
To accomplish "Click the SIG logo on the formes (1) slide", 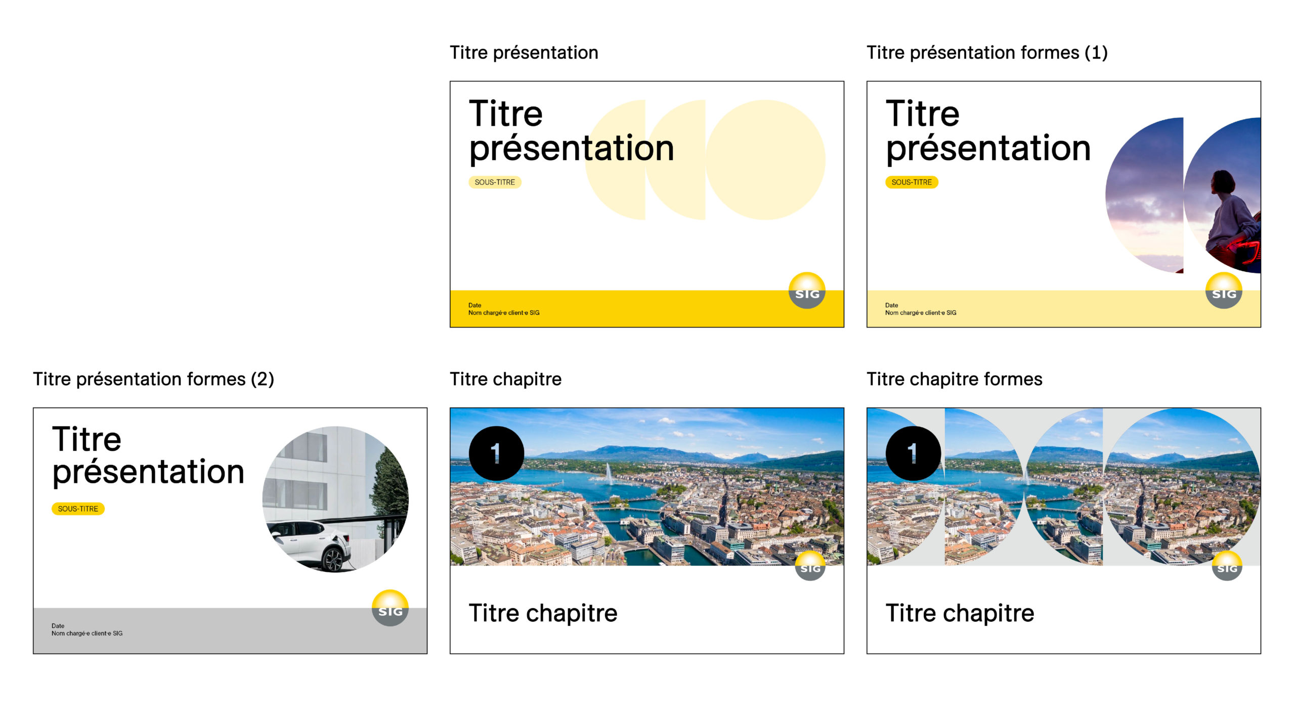I will coord(1224,291).
